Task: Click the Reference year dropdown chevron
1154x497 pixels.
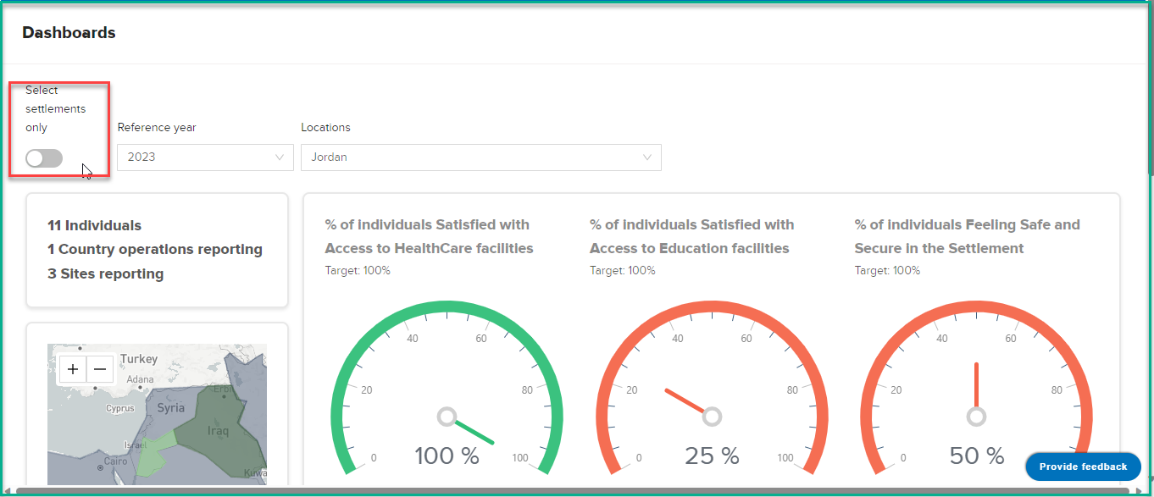Action: pos(280,157)
